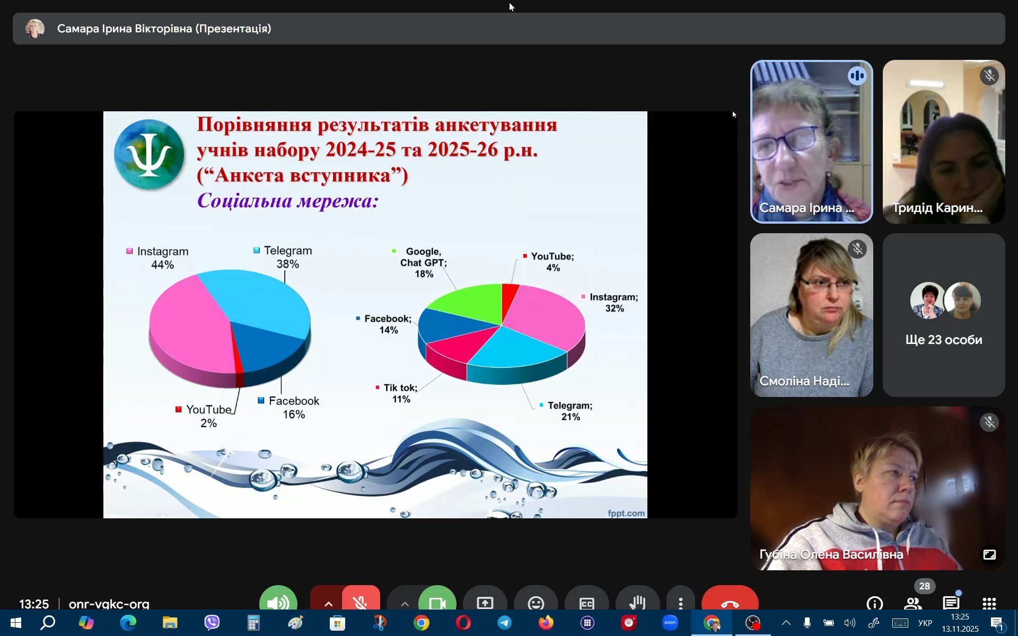Open meeting details info icon
The height and width of the screenshot is (636, 1018).
click(x=874, y=603)
